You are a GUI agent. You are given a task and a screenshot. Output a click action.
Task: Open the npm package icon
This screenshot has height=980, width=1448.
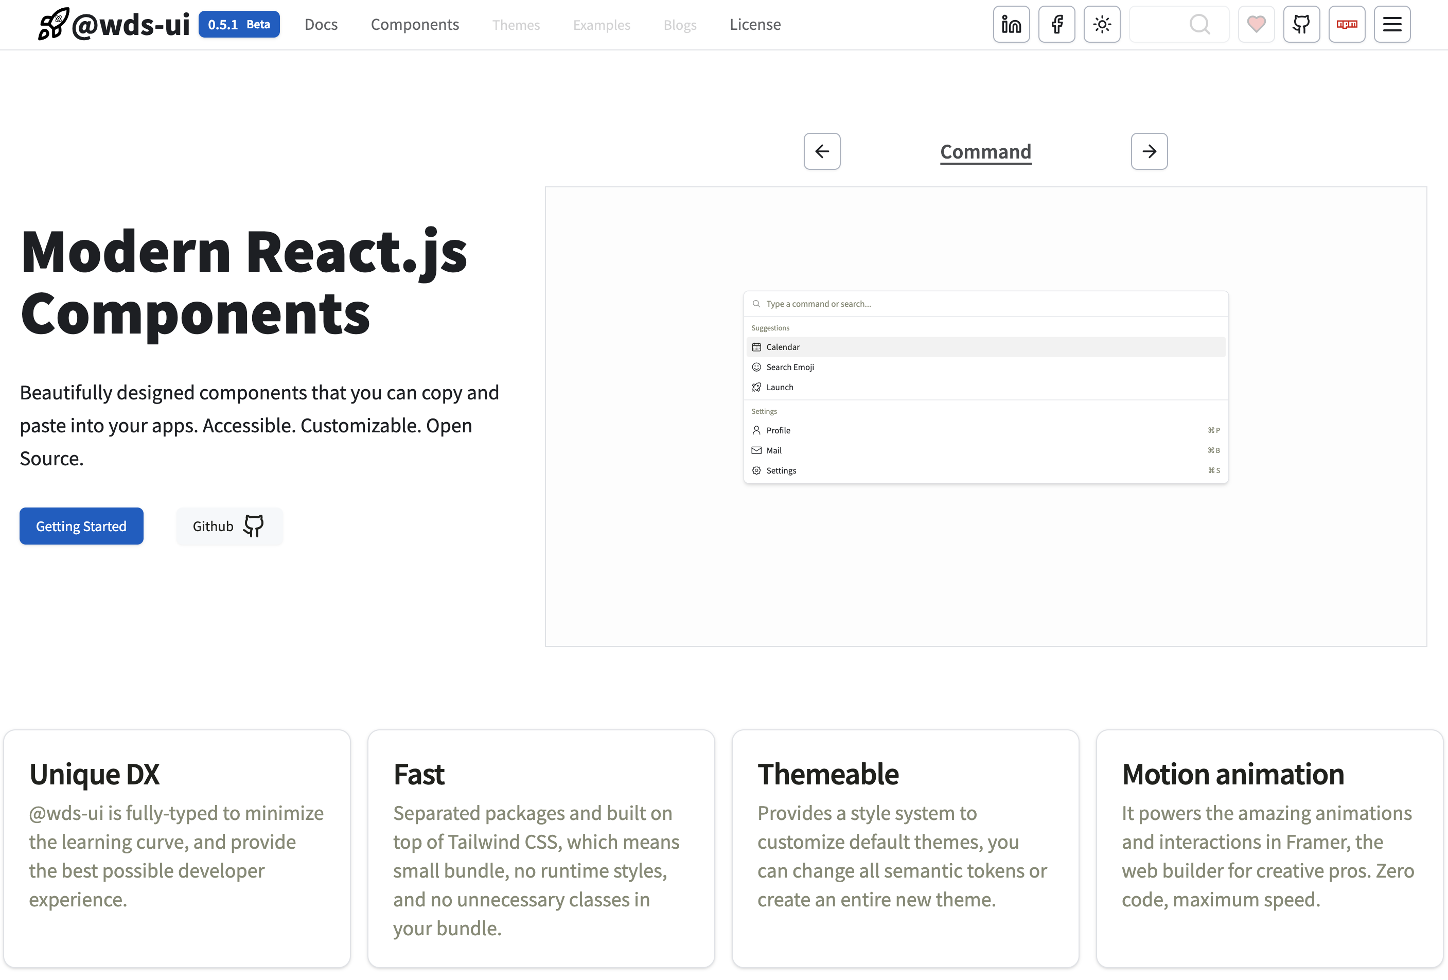1347,24
